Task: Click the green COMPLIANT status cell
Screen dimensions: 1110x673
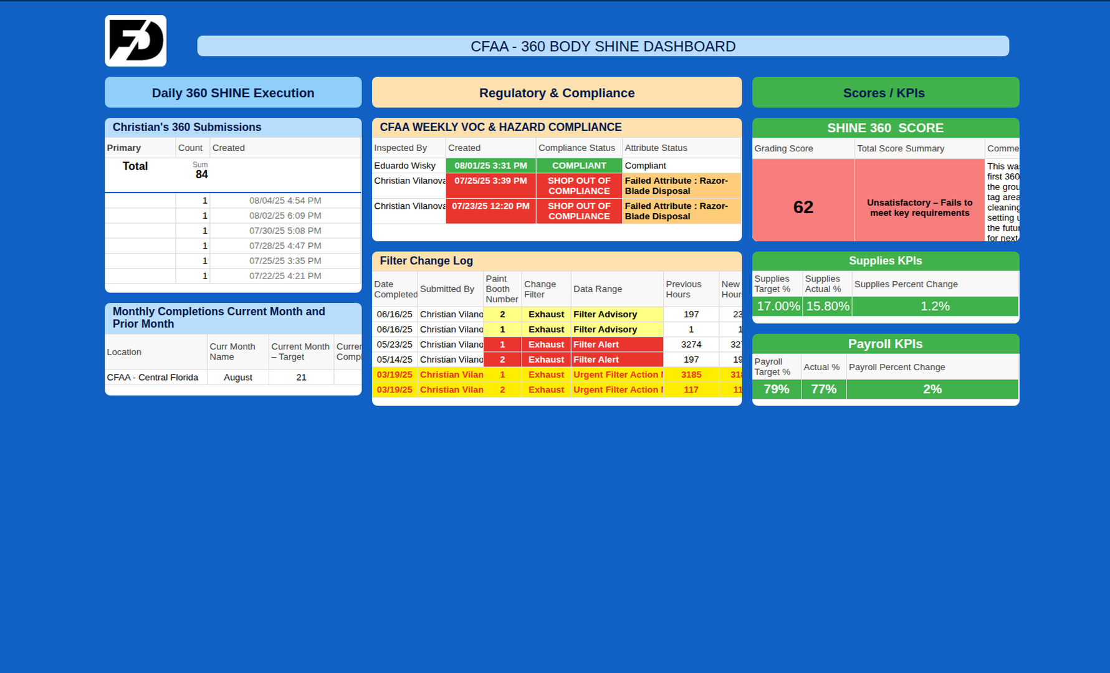Action: (x=579, y=165)
